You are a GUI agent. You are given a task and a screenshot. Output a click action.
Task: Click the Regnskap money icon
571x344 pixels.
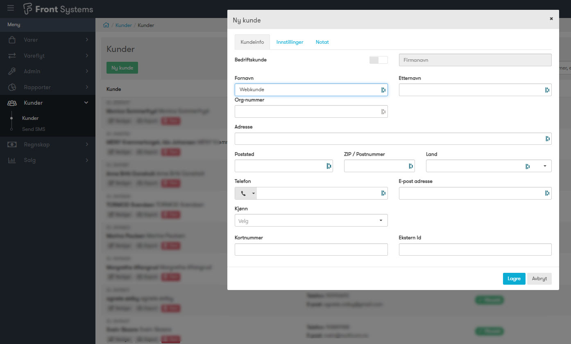pyautogui.click(x=12, y=144)
